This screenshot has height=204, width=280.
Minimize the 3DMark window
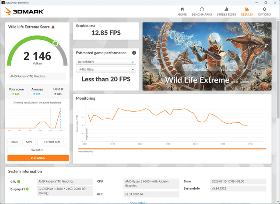coord(257,3)
